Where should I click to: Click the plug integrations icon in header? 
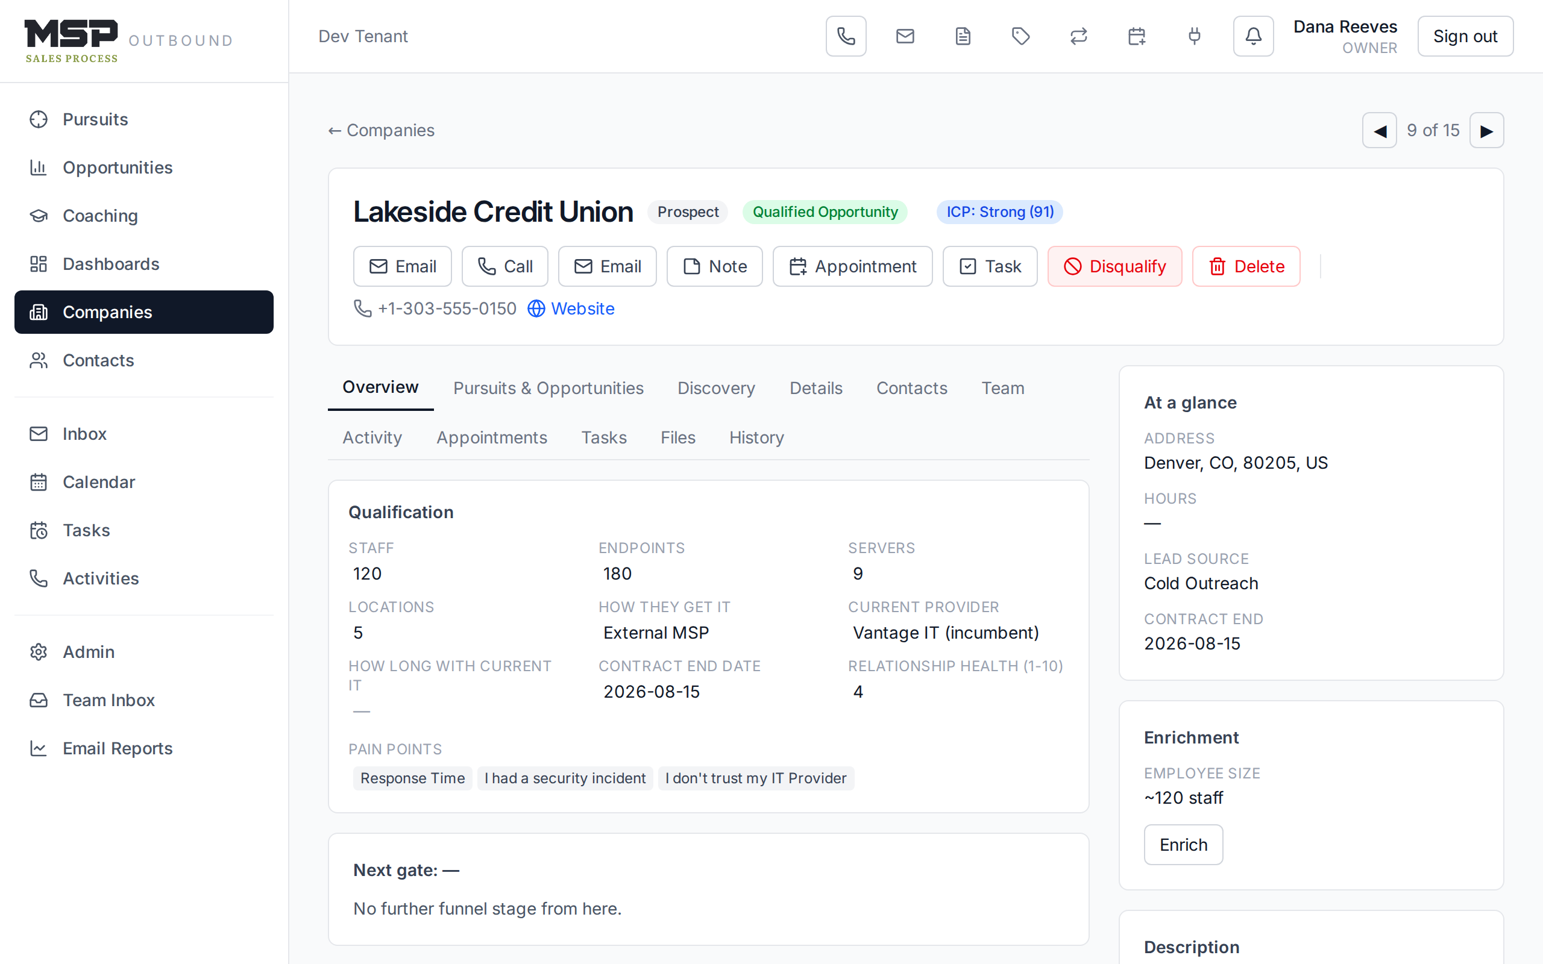[x=1195, y=36]
